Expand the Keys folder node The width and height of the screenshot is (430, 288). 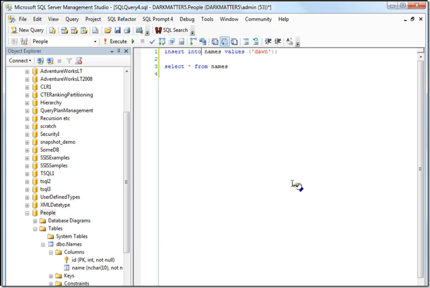coord(51,276)
